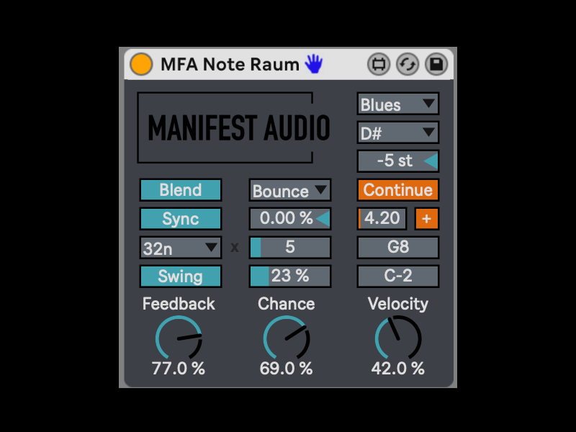Click the Feedback knob
The height and width of the screenshot is (432, 576).
pos(179,338)
